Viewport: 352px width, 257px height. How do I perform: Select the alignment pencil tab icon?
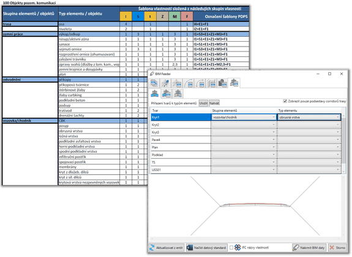165,83
